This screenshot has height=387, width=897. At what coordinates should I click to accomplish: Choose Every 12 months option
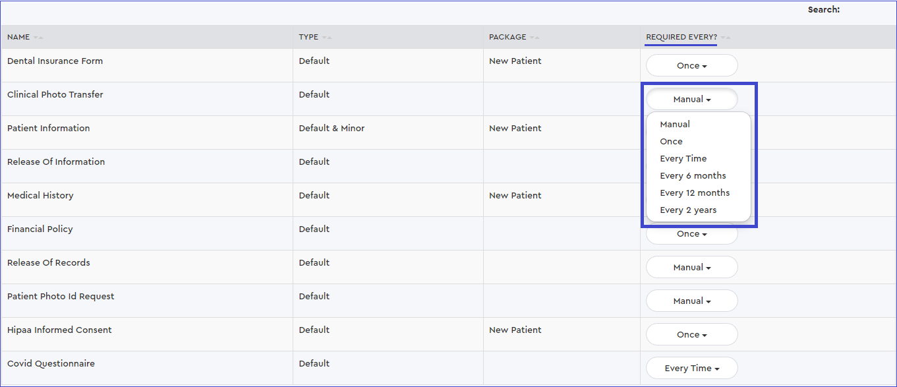[695, 193]
